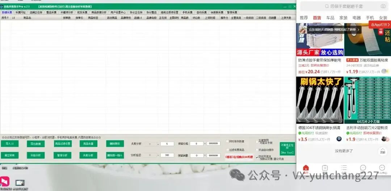
Task: Select the 电器 category in the shopping app
Action: point(357,18)
